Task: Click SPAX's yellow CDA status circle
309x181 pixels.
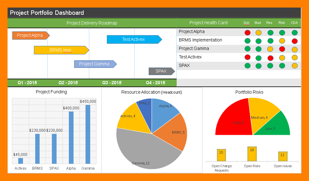Action: [x=295, y=66]
